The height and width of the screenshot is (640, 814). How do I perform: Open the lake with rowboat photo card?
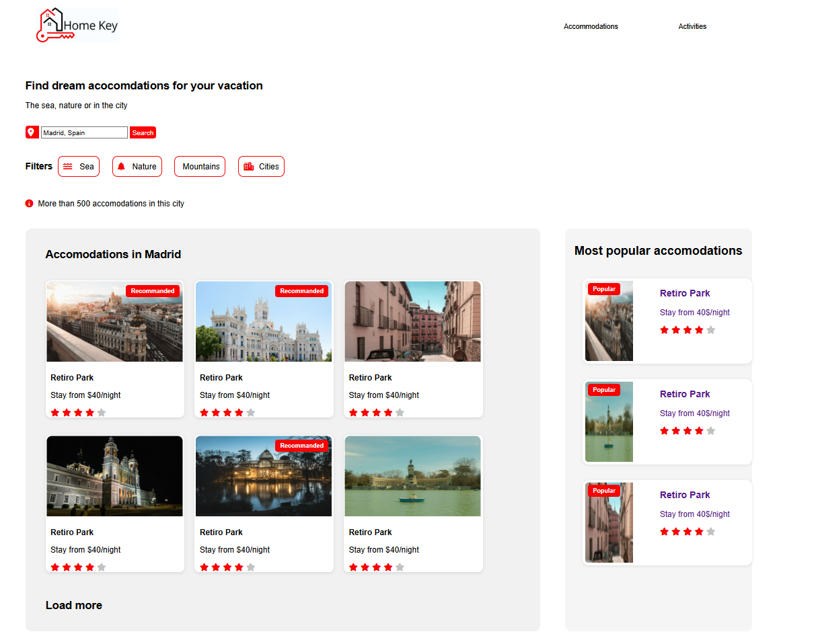413,504
